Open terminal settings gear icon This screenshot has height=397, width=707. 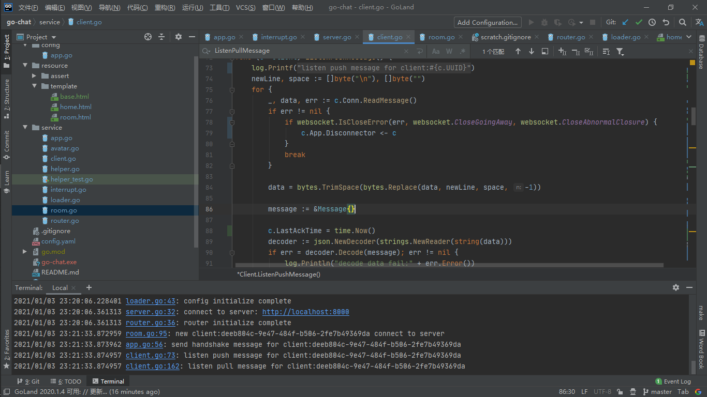click(675, 287)
